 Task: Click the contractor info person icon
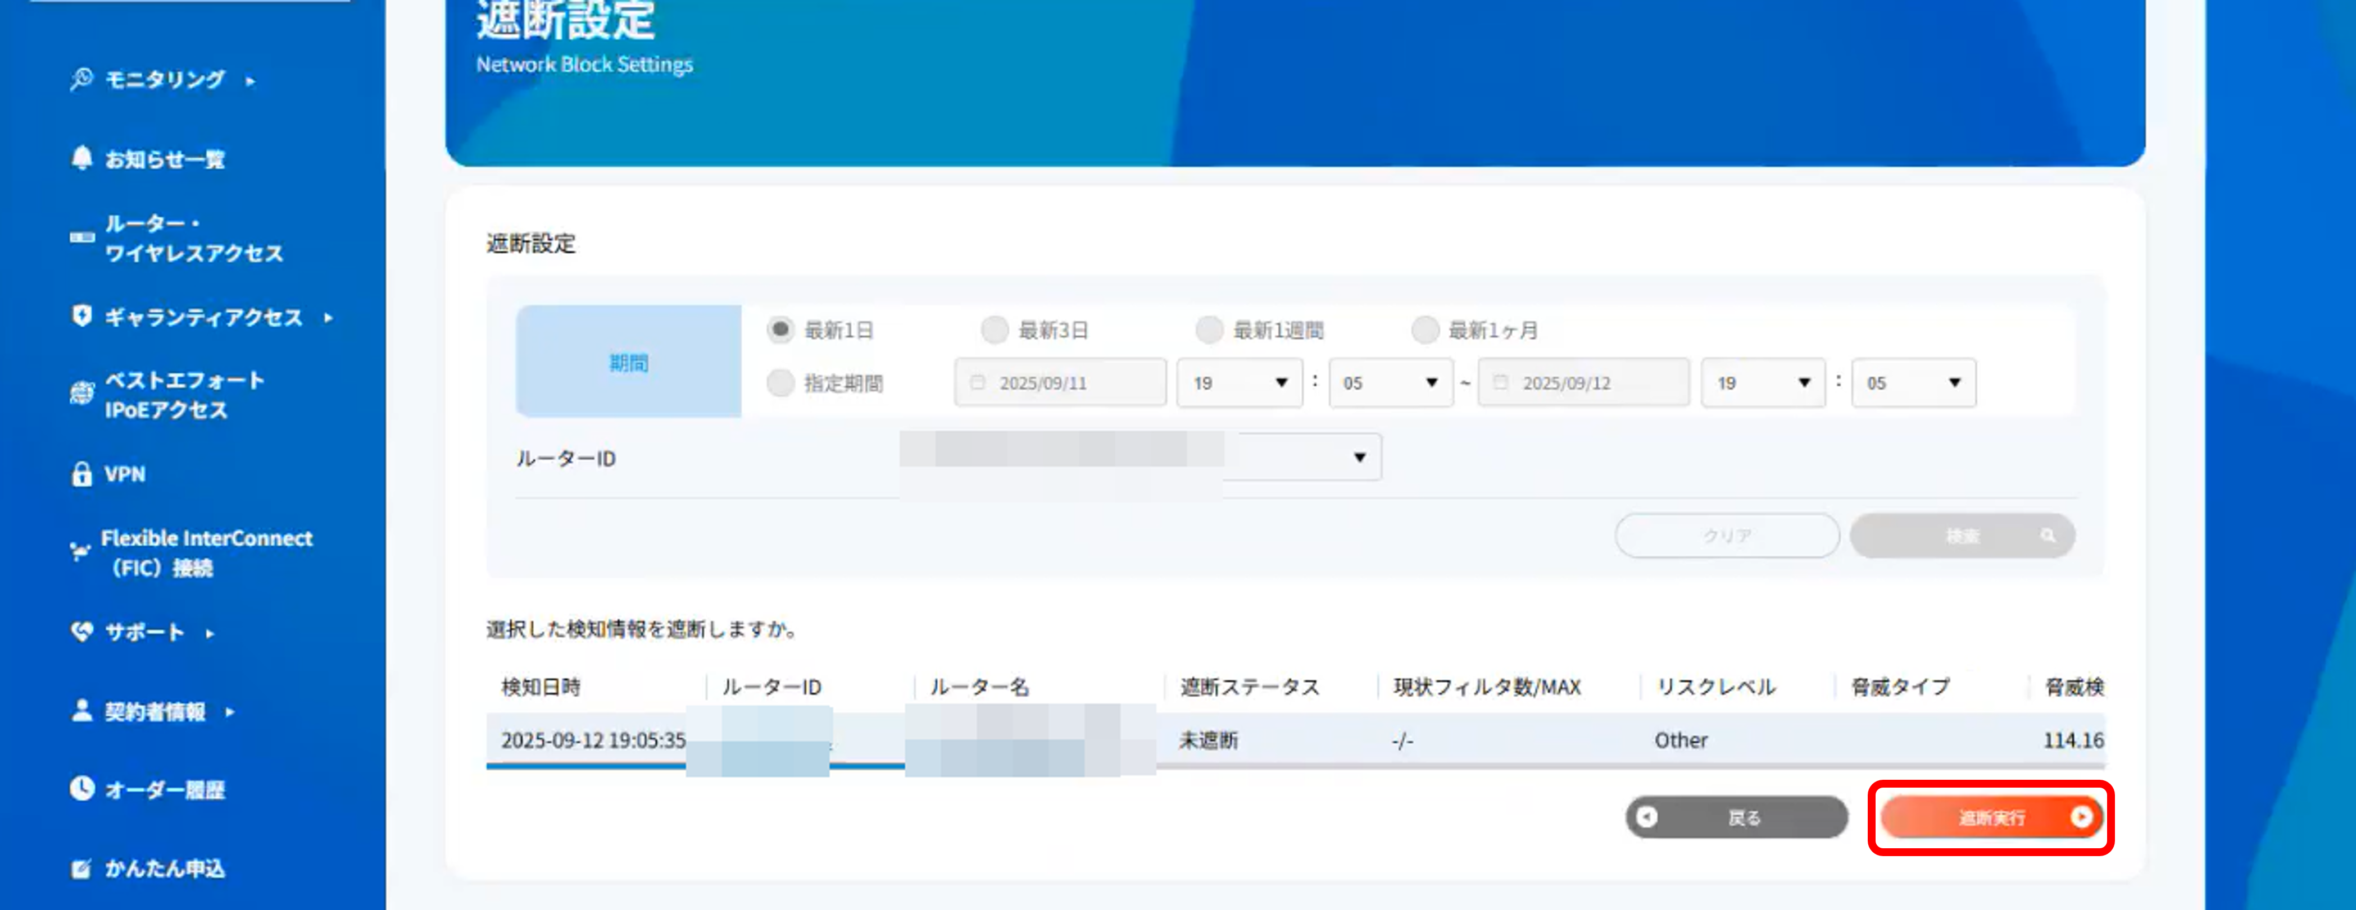pos(81,710)
